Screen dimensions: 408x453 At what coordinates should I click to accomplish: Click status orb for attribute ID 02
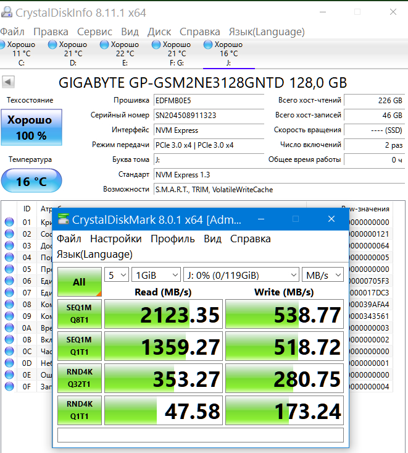[x=9, y=234]
